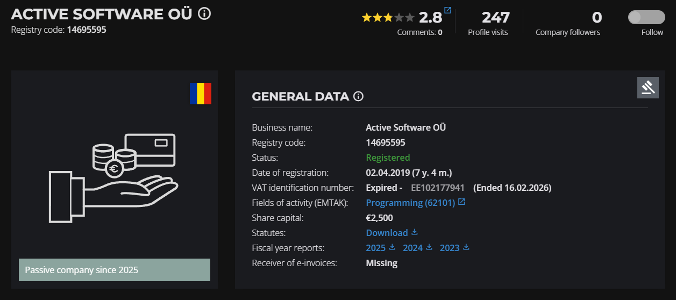Click '(Ended 16.02.2026)' text
This screenshot has height=300, width=676.
click(x=513, y=188)
